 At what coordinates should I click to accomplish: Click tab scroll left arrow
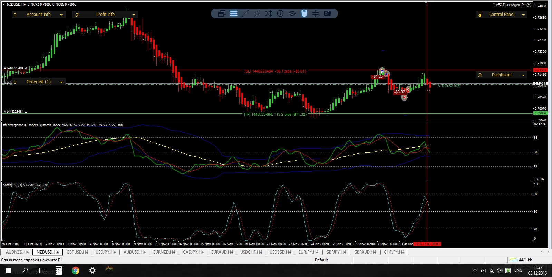tap(542, 252)
